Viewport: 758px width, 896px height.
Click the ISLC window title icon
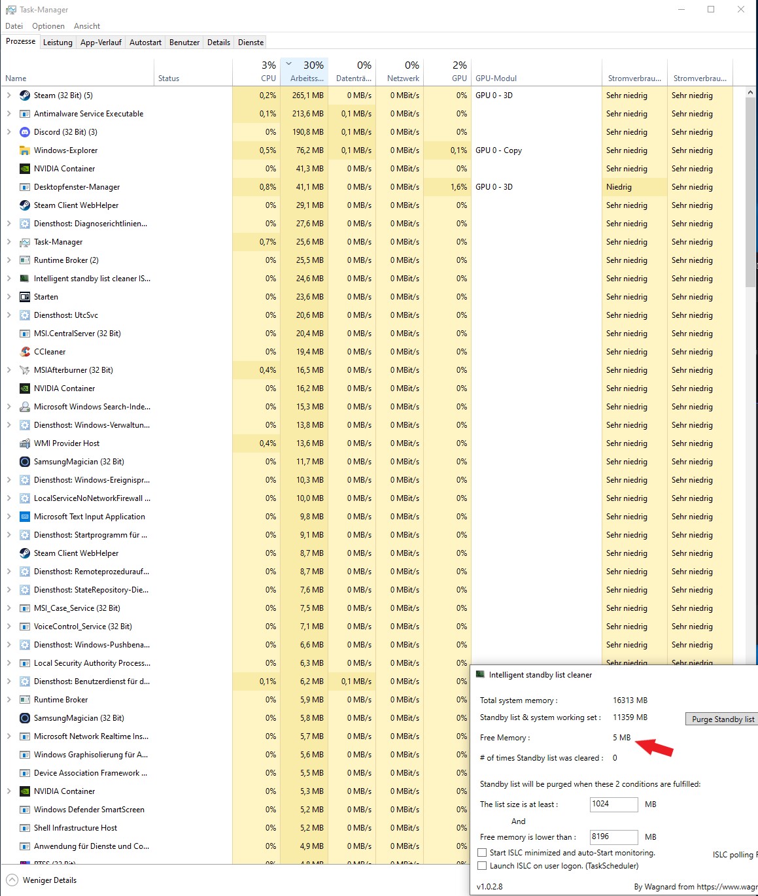point(480,674)
